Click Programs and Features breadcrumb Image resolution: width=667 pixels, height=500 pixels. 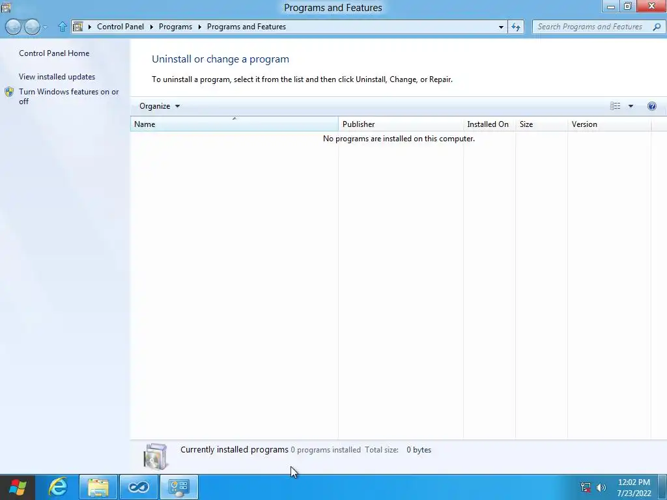pyautogui.click(x=246, y=27)
